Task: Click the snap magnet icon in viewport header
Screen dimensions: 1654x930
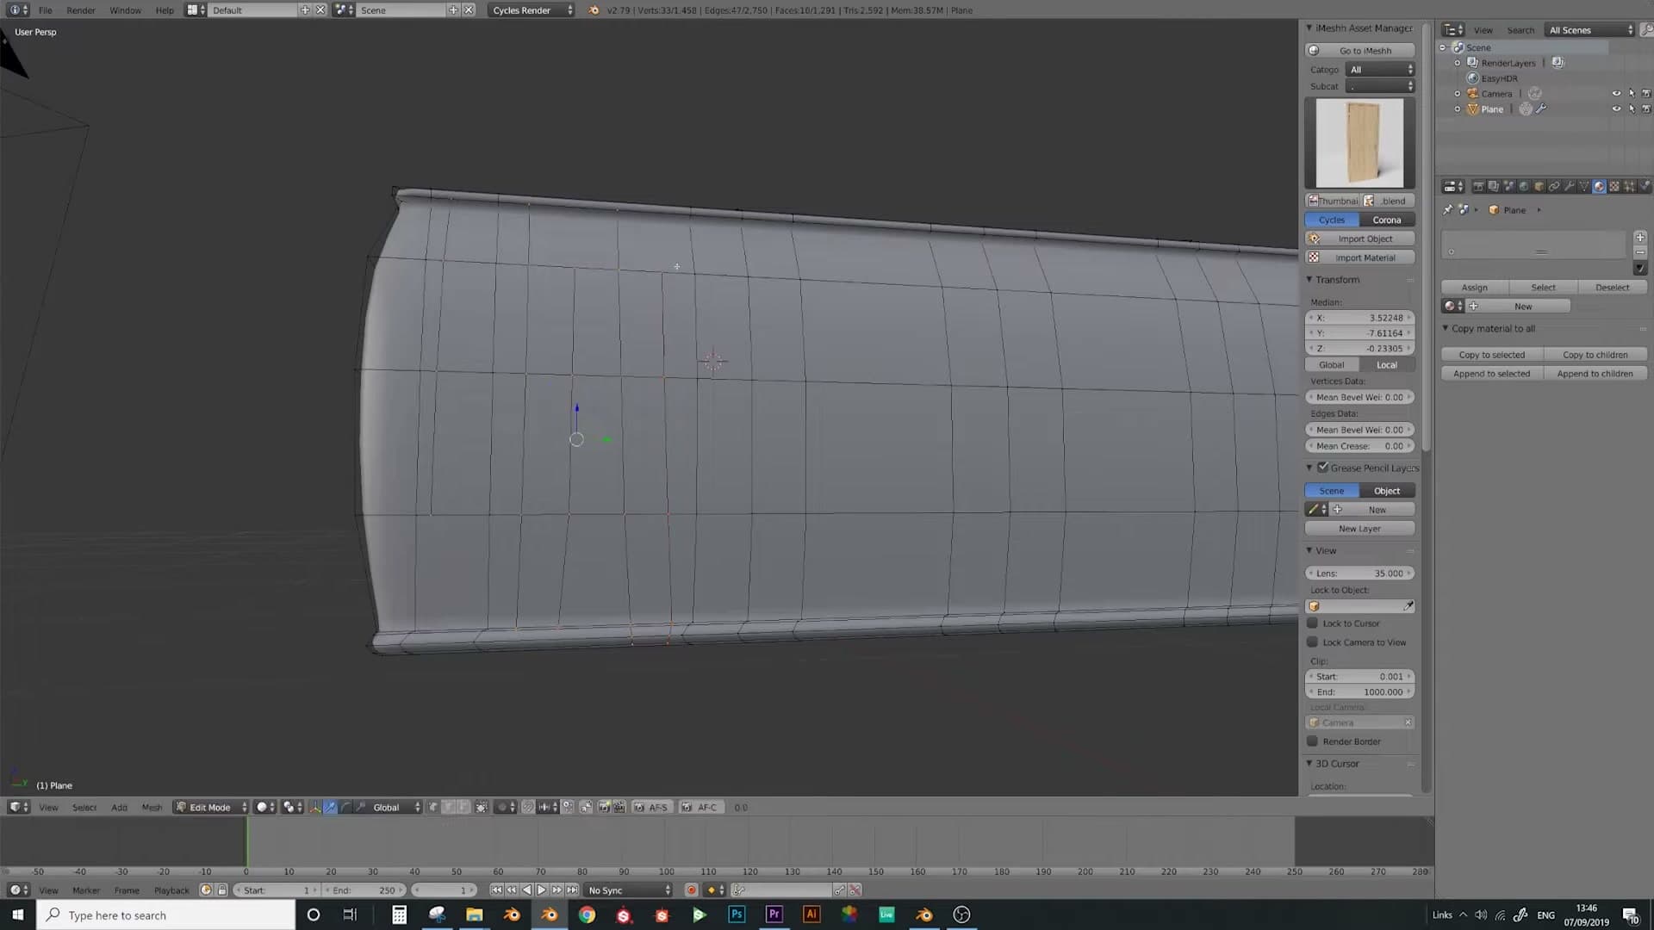Action: tap(527, 807)
